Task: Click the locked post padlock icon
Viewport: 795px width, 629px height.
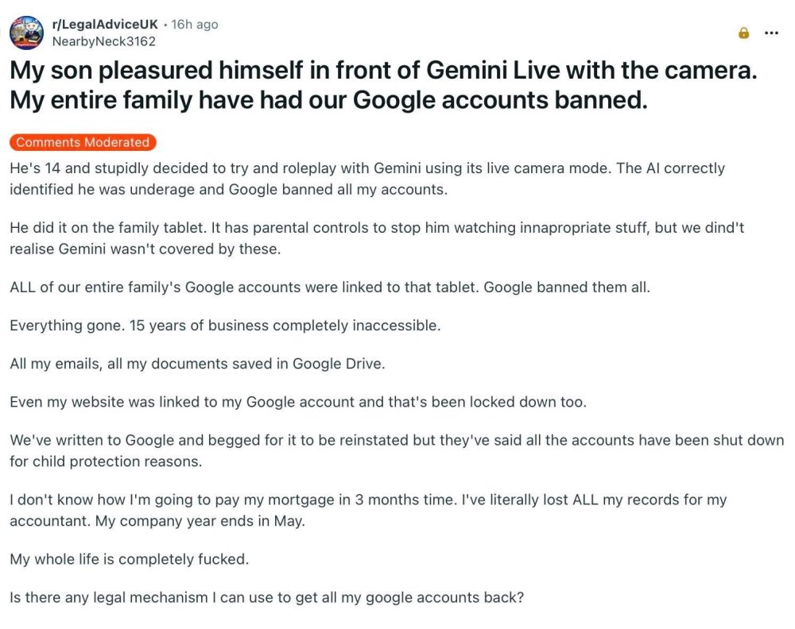Action: (743, 33)
